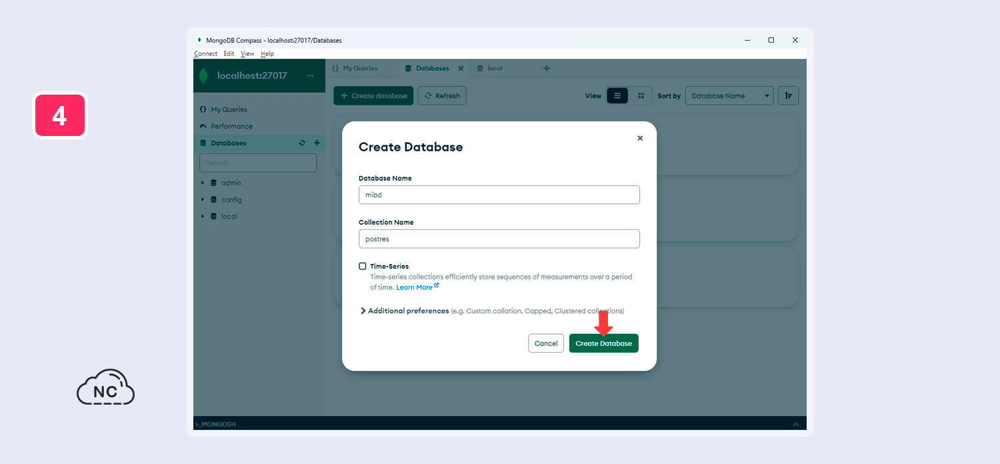
Task: Toggle the sort direction icon
Action: point(788,96)
